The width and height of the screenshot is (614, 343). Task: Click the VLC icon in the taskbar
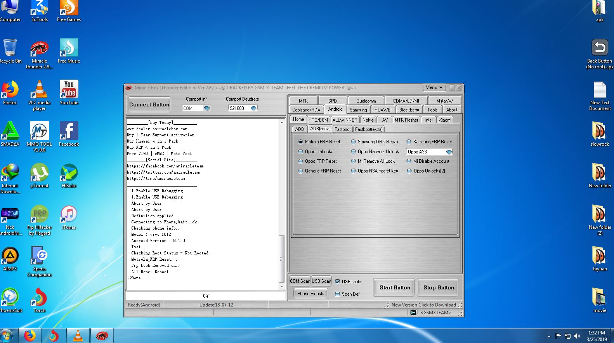pos(78,336)
